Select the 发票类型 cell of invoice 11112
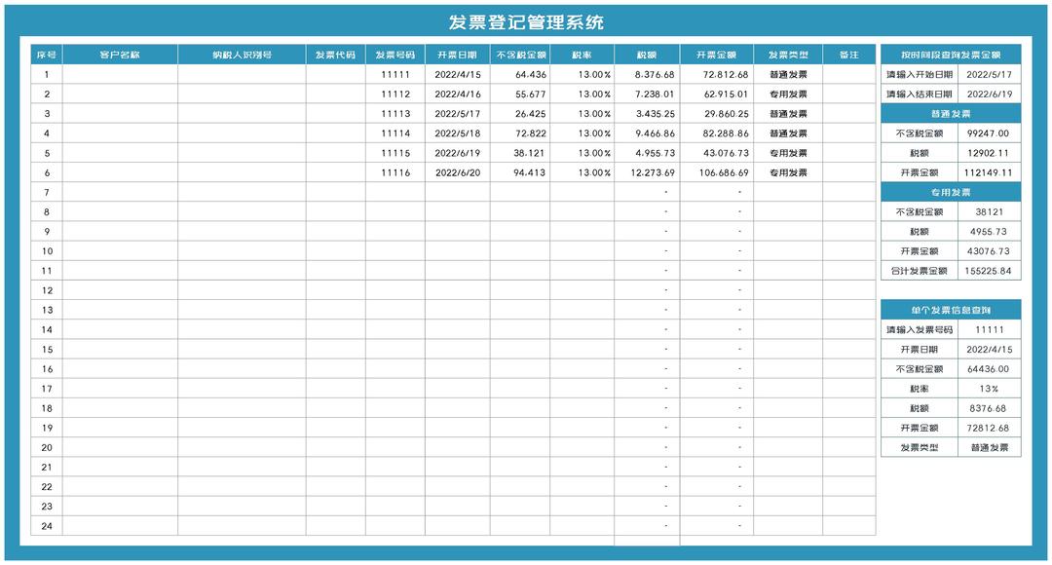The width and height of the screenshot is (1052, 565). [788, 94]
